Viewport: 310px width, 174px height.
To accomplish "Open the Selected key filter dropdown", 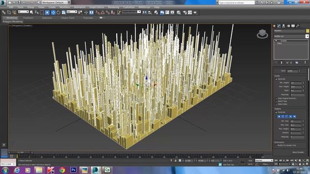I will pos(264,160).
